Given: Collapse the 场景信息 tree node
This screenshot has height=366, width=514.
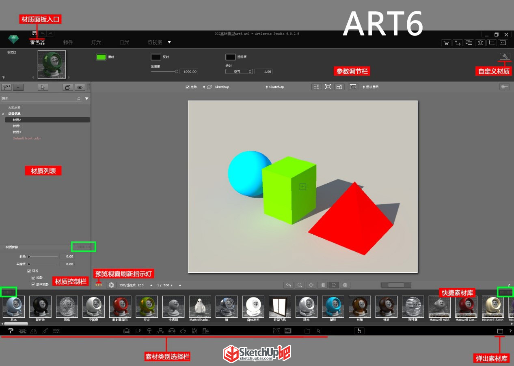Looking at the screenshot, I should [3, 114].
